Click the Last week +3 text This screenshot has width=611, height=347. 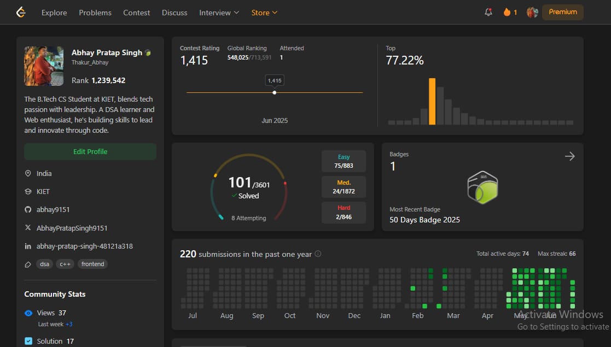click(55, 324)
